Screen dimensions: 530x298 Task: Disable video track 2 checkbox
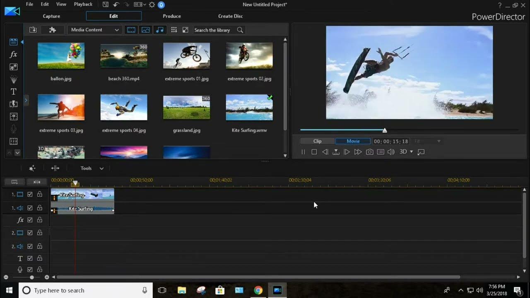(x=30, y=233)
